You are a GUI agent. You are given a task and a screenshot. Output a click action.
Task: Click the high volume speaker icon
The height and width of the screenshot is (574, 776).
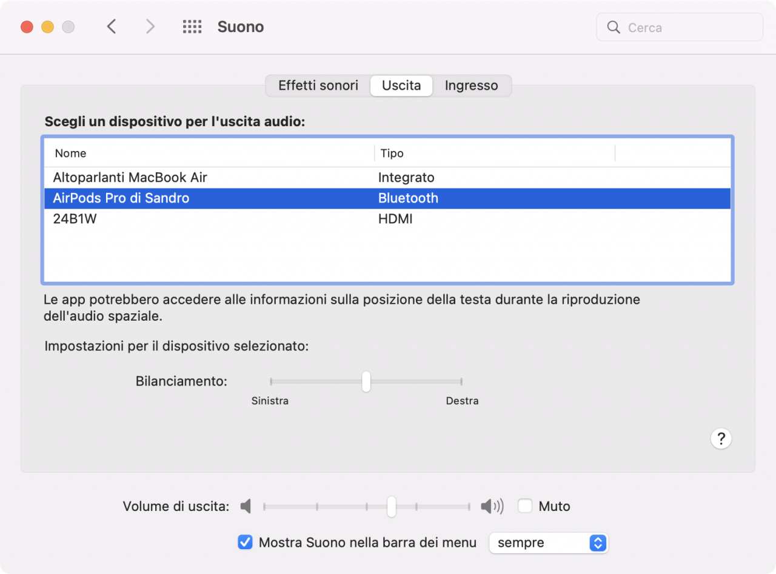pos(492,506)
